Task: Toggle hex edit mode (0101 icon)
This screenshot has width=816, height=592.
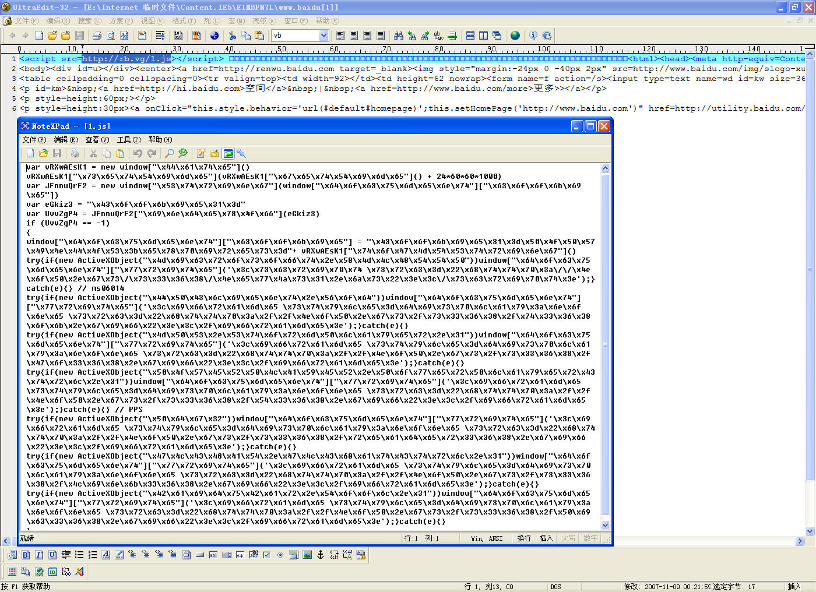Action: [178, 36]
